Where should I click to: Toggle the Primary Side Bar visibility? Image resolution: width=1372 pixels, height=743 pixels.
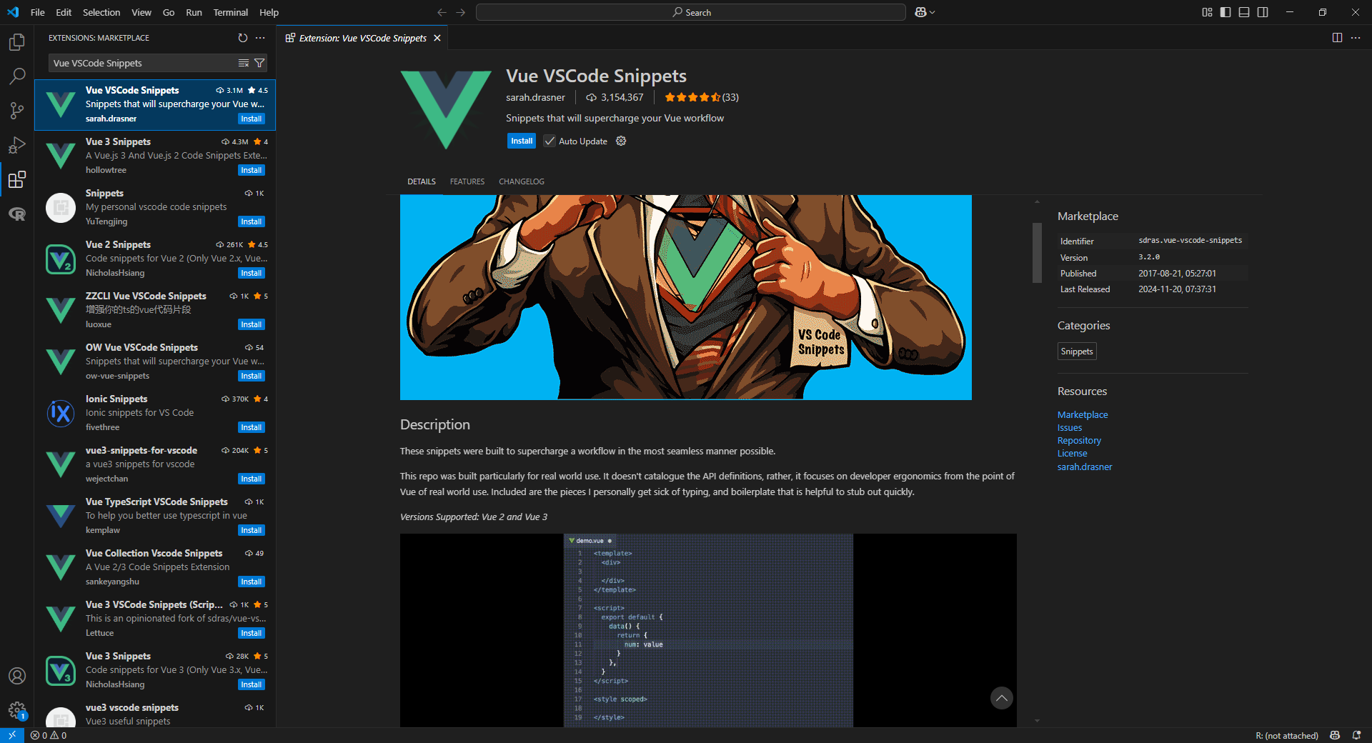click(x=1225, y=12)
